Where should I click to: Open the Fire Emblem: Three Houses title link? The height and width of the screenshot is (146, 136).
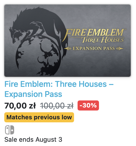[59, 84]
